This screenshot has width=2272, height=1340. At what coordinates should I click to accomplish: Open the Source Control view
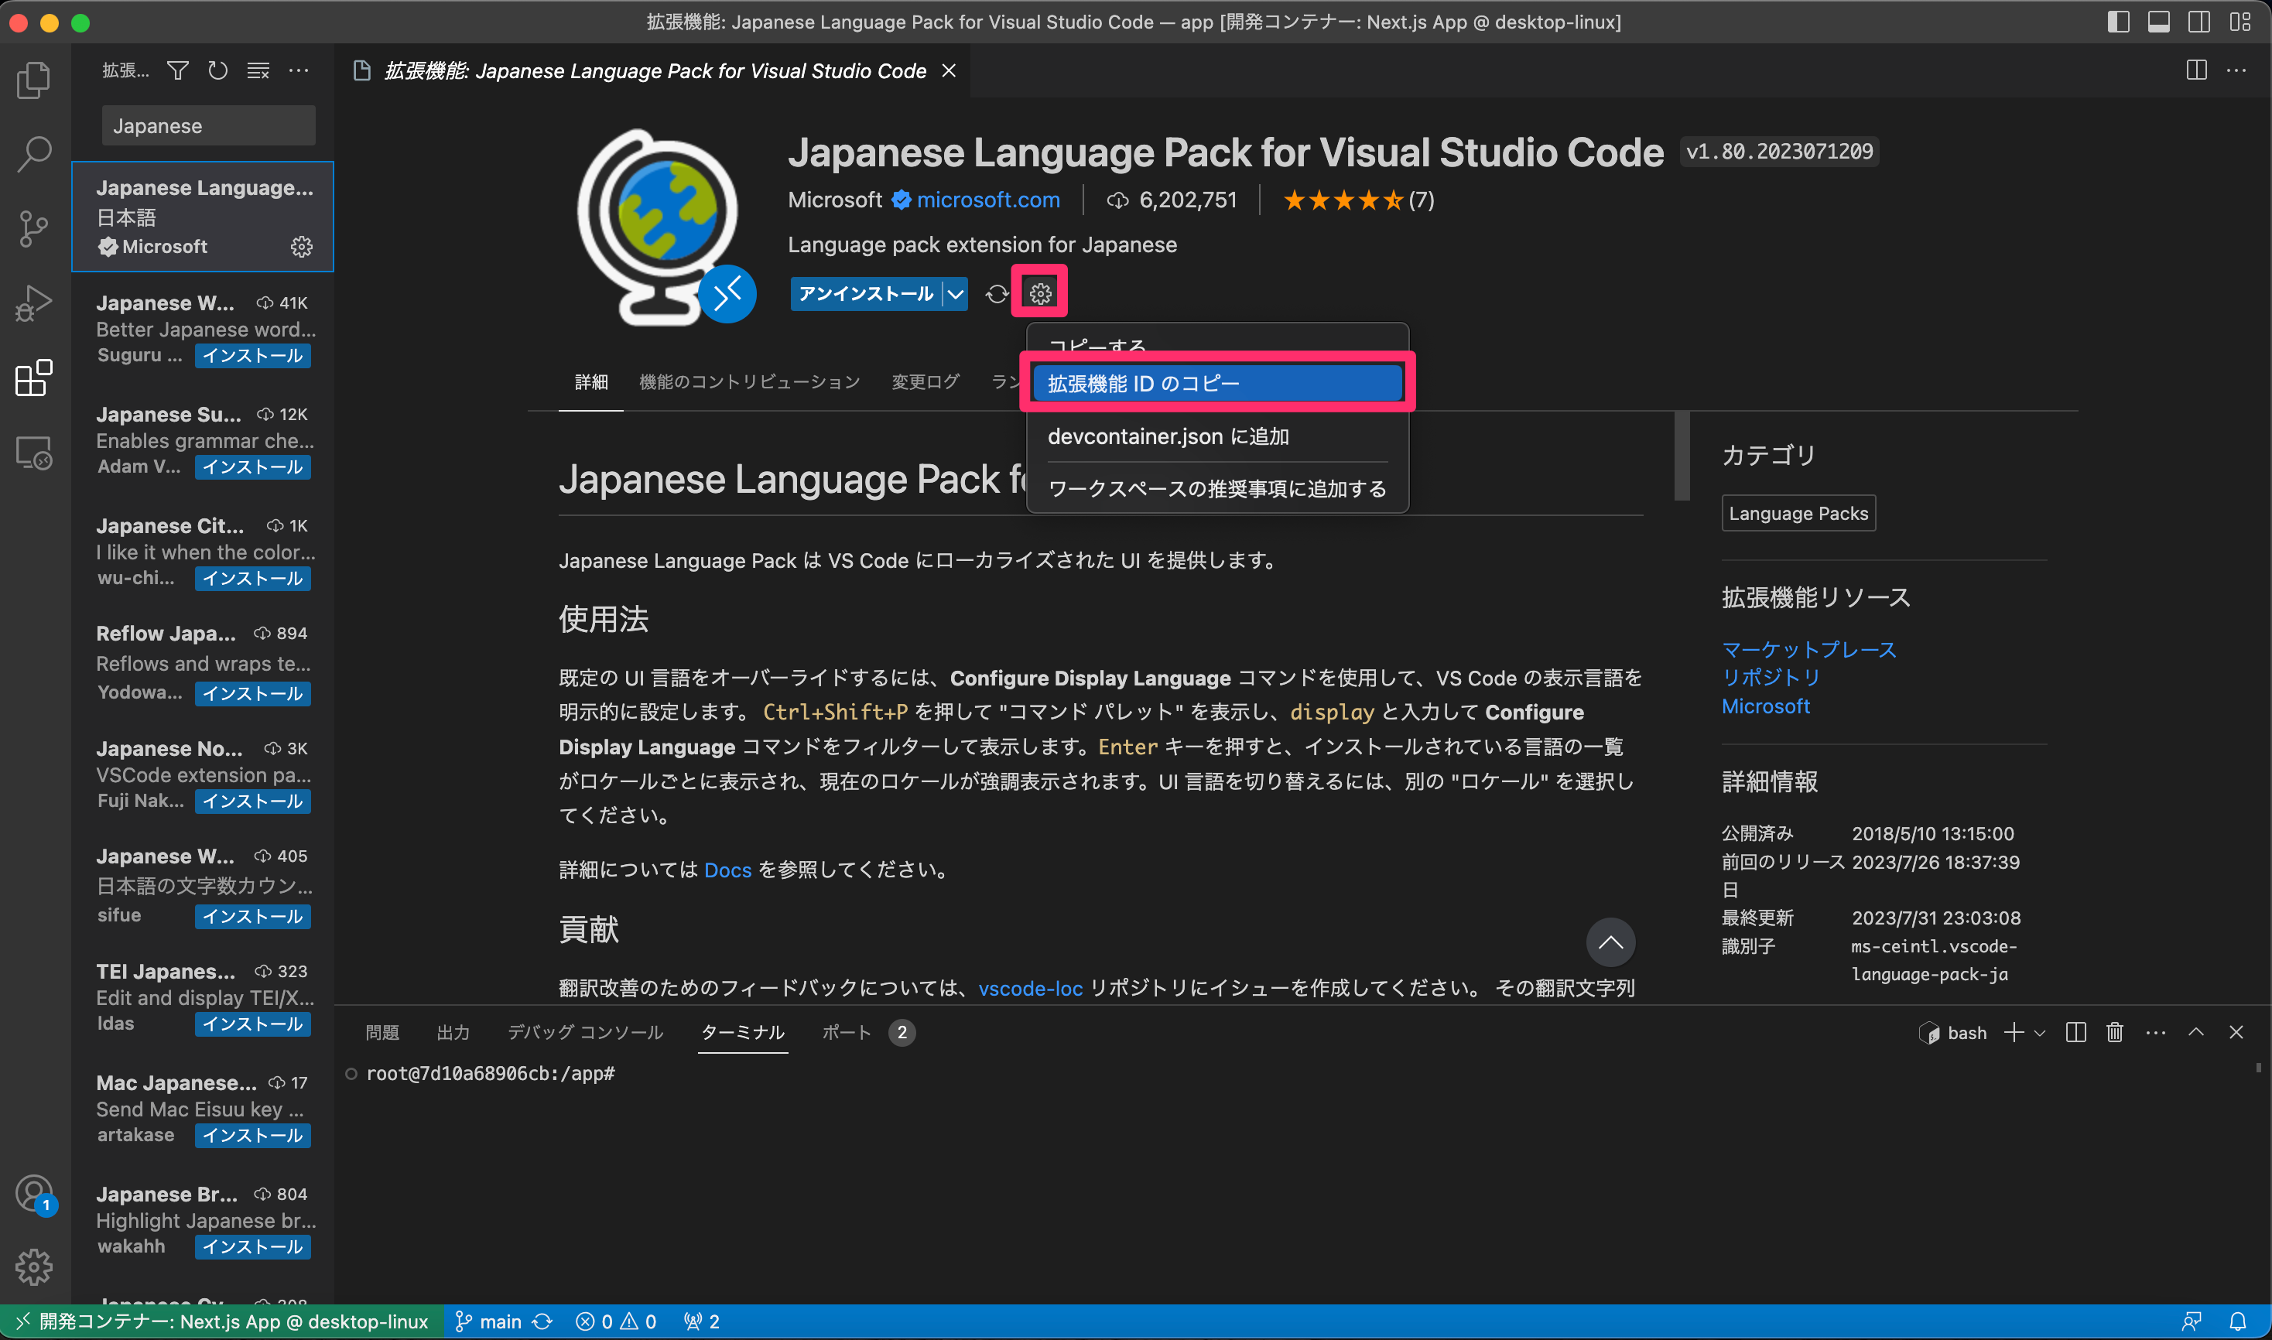33,228
